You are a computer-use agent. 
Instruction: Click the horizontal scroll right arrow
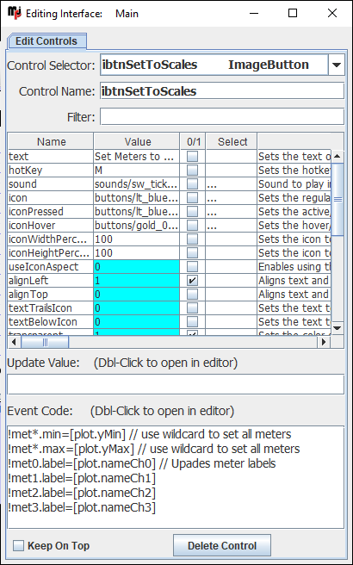324,342
